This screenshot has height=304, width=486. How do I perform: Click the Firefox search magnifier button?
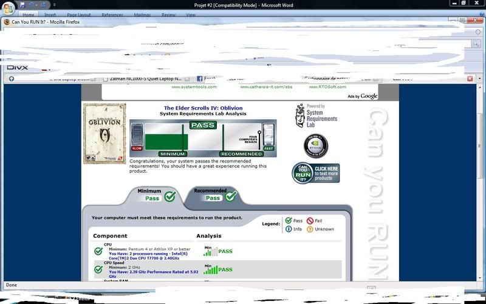476,44
